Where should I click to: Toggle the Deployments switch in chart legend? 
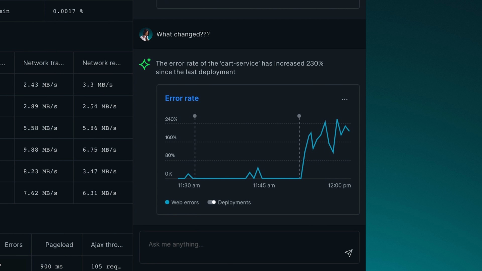click(x=212, y=202)
